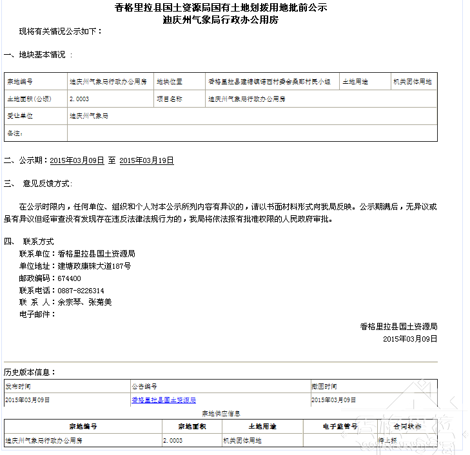Image resolution: width=470 pixels, height=455 pixels.
Task: Open the 香格里拉县国土资源局 announcement number link
Action: [164, 400]
